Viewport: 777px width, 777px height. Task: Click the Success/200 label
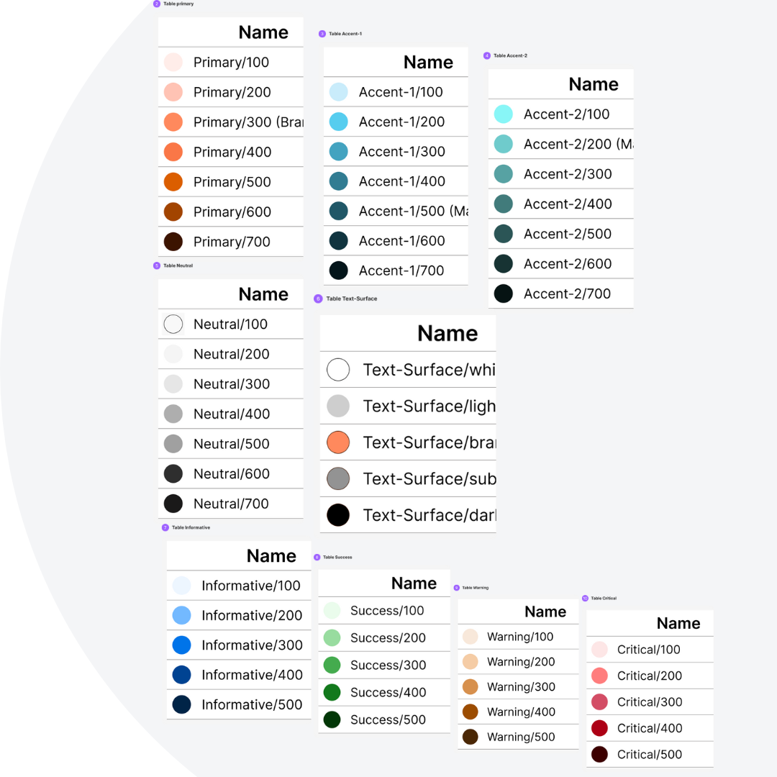tap(388, 637)
